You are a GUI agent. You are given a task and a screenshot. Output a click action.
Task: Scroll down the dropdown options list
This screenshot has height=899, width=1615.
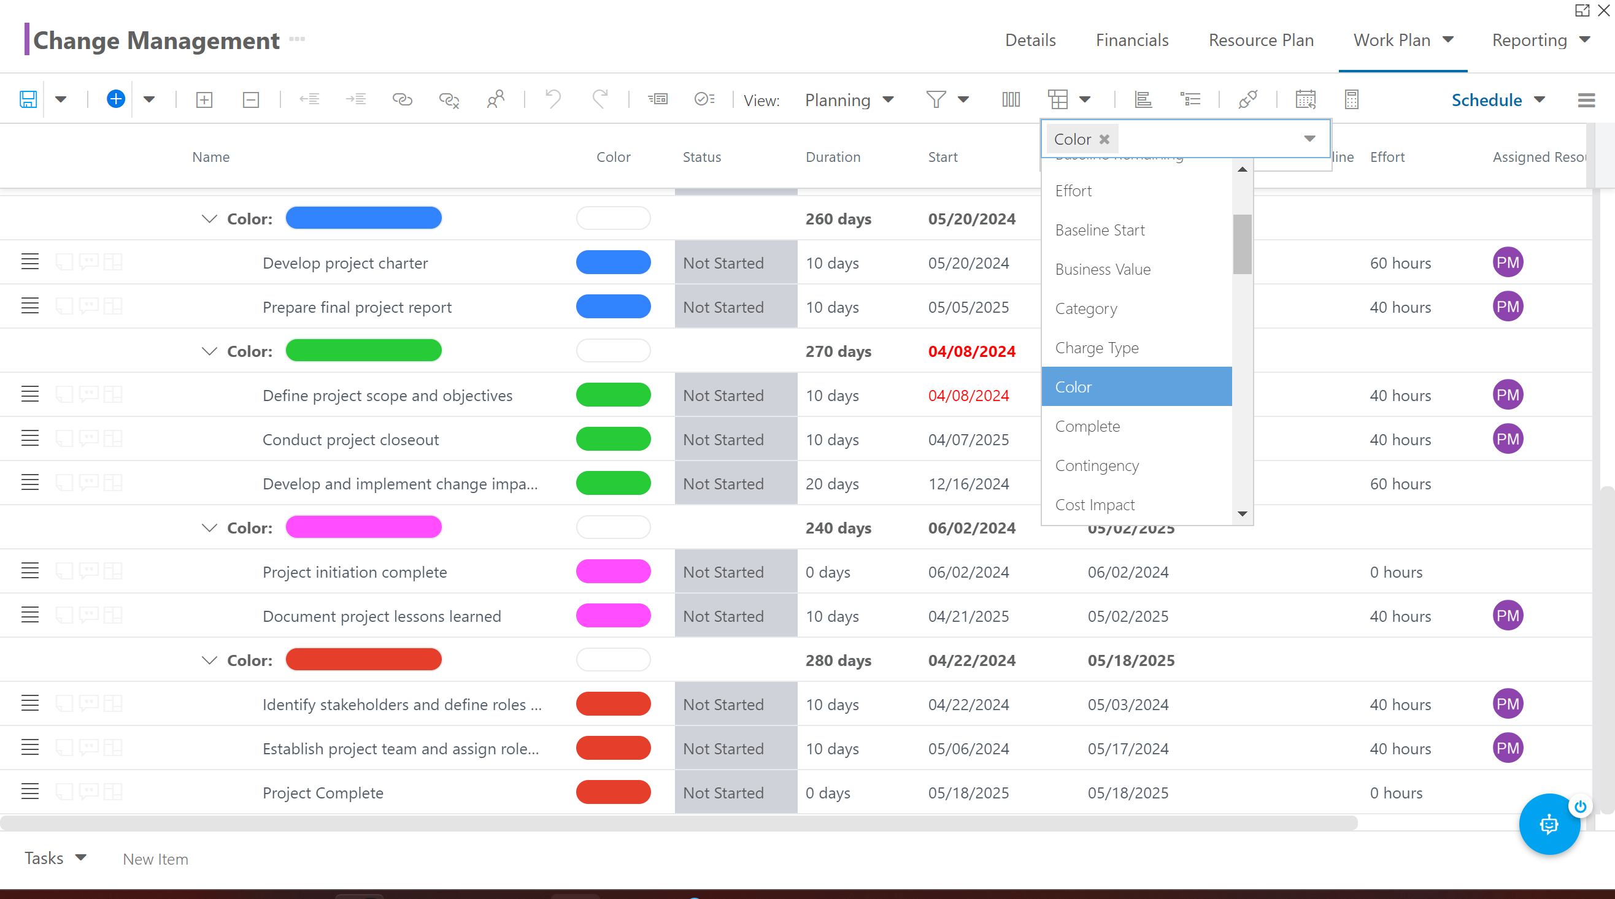click(x=1242, y=514)
